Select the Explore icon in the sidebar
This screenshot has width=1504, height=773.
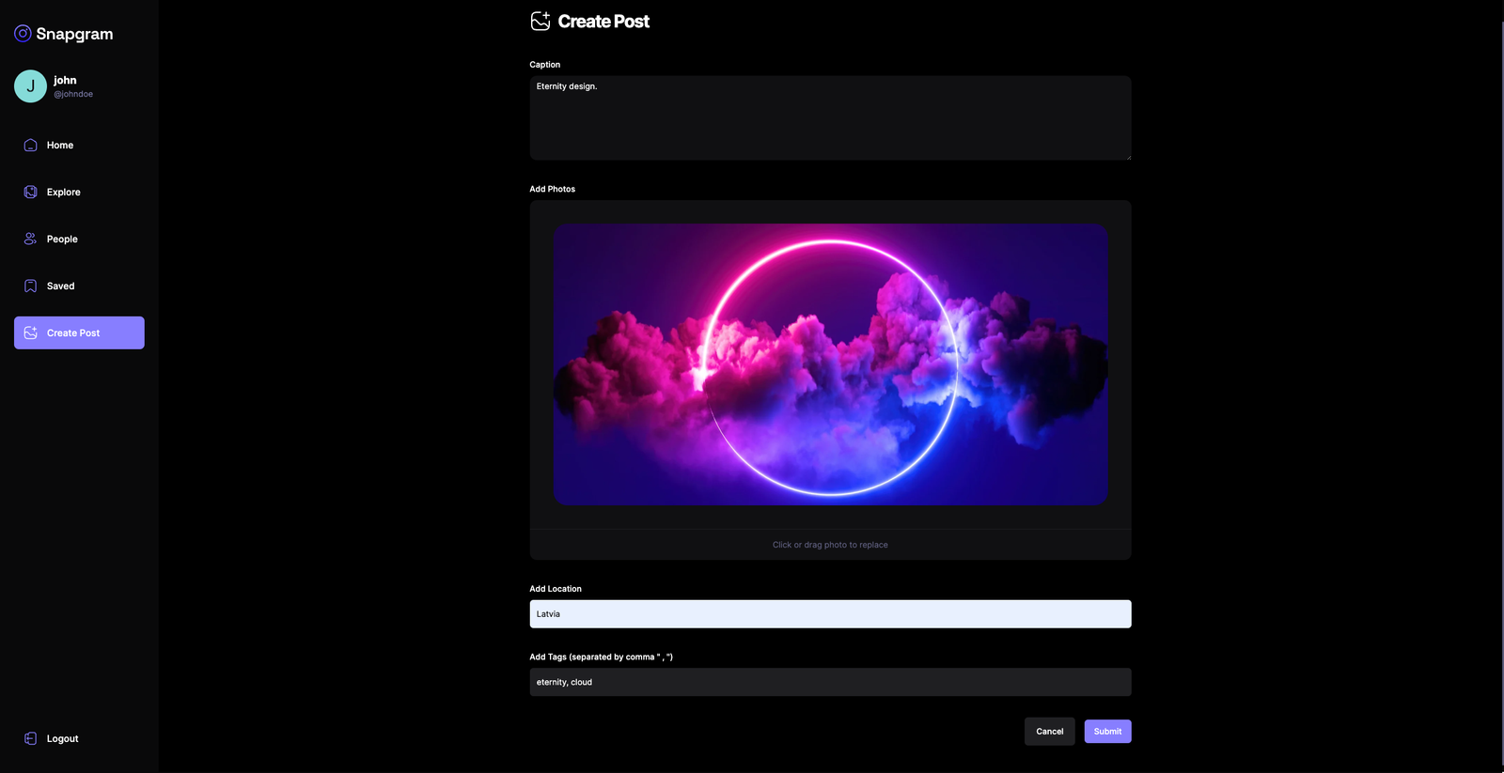click(30, 192)
